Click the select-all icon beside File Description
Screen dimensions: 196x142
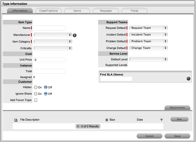tap(16, 120)
